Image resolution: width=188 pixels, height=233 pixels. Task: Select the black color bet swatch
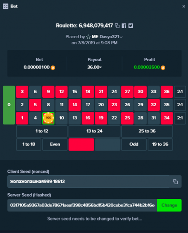[x=108, y=144]
